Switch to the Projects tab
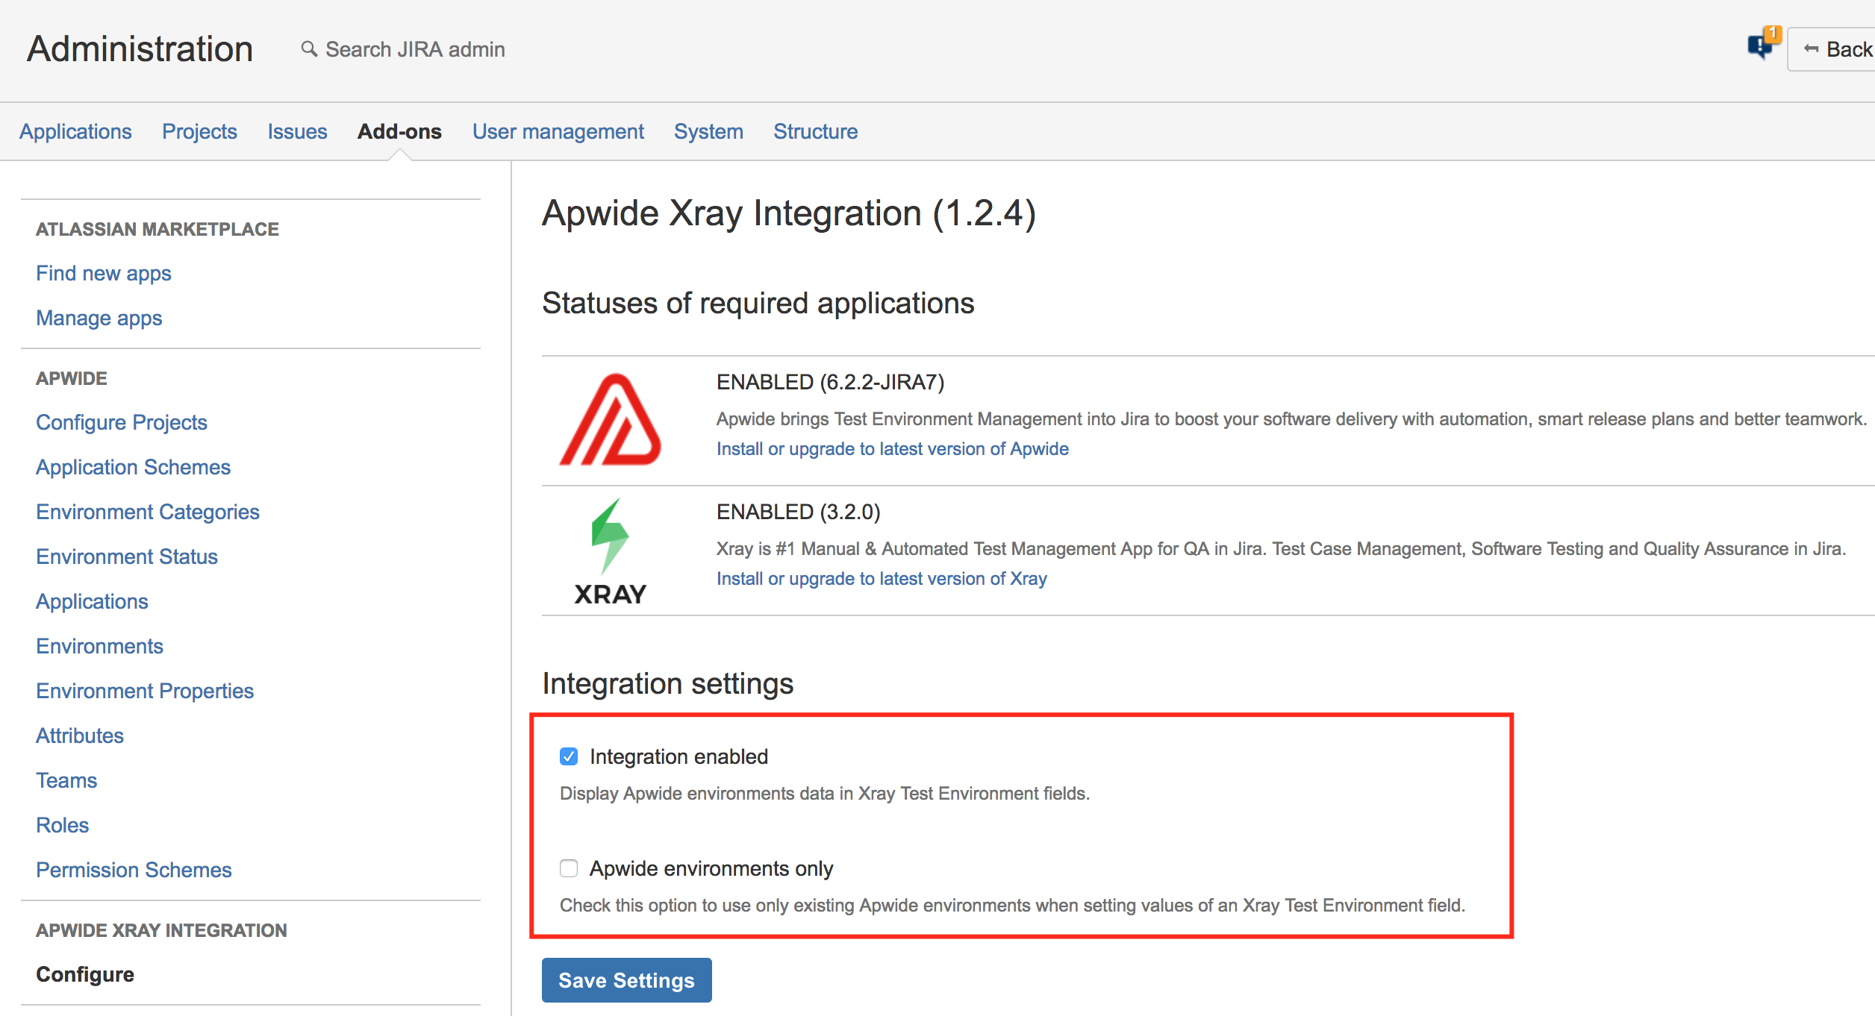1875x1016 pixels. [x=199, y=131]
